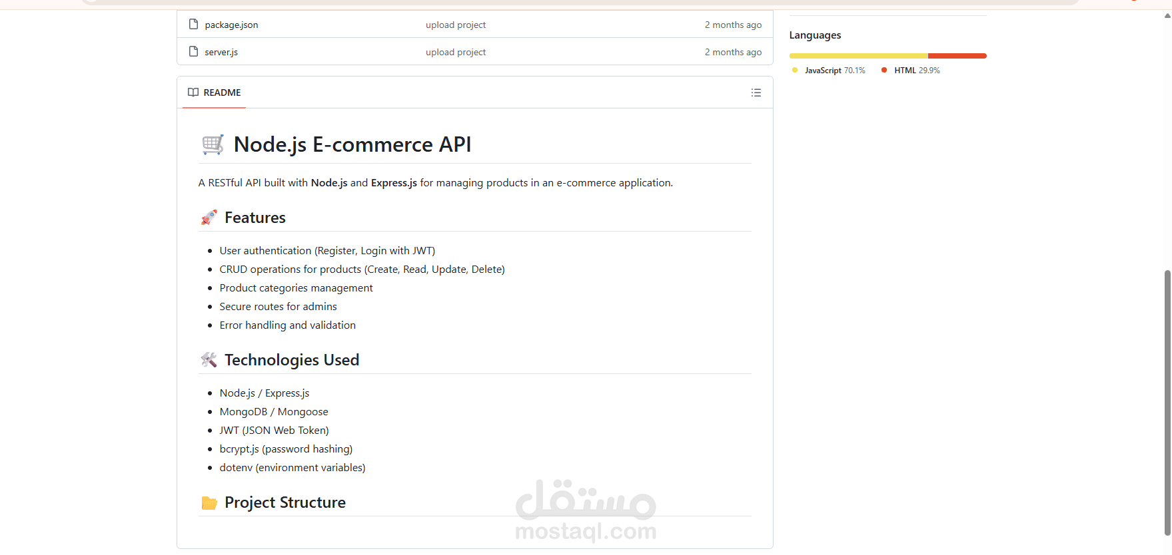Click yellow JavaScript segment of language bar
The height and width of the screenshot is (555, 1172).
click(858, 56)
